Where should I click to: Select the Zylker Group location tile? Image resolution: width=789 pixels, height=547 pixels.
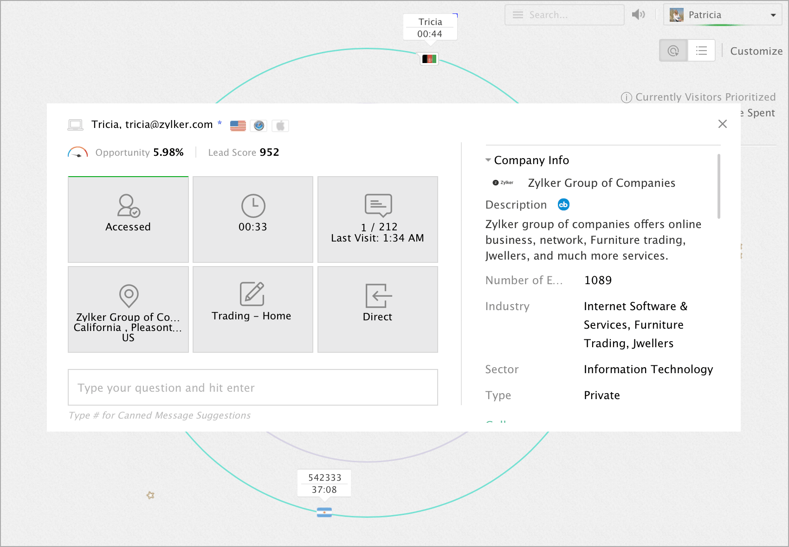(128, 309)
